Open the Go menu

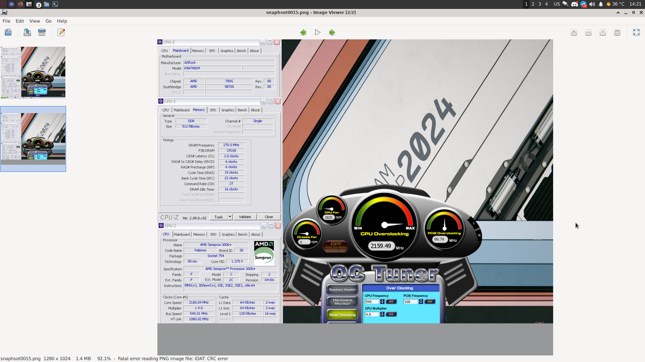[48, 21]
